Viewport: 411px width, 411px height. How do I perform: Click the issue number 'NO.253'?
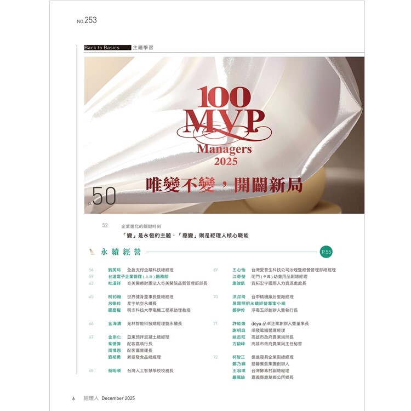tap(87, 20)
